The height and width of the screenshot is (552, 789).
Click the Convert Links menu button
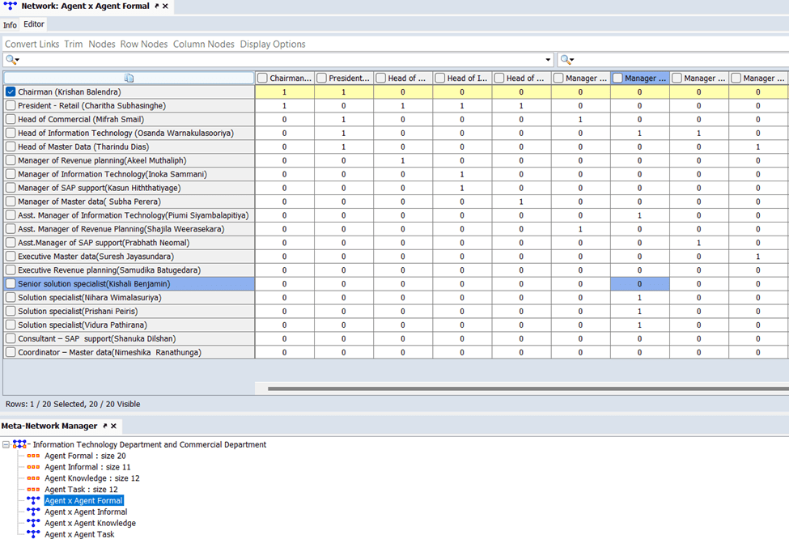click(x=32, y=44)
